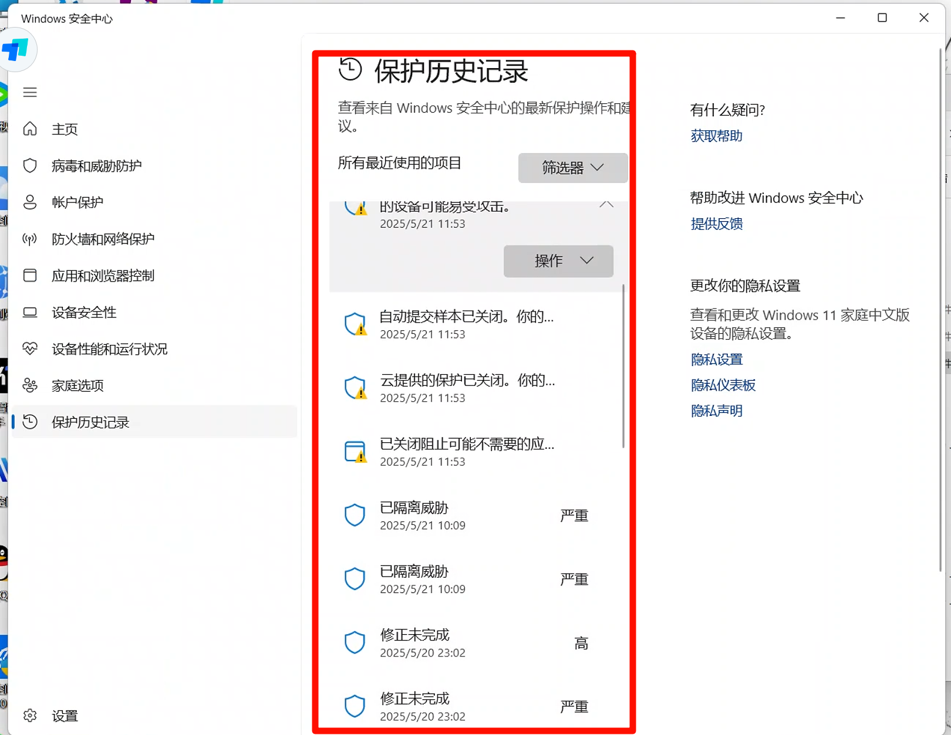The height and width of the screenshot is (735, 951).
Task: Click the 严重 label of first 已隔离威胁
Action: coord(574,516)
